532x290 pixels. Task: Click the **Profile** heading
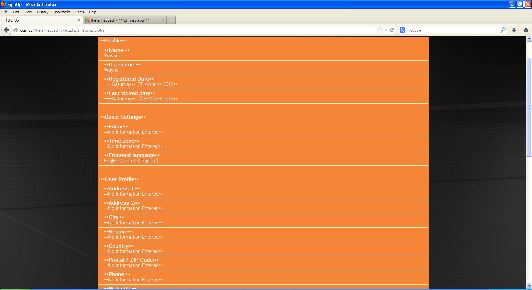(x=113, y=41)
